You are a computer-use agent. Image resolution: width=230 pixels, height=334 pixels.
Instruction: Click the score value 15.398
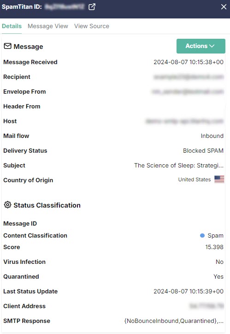point(214,247)
